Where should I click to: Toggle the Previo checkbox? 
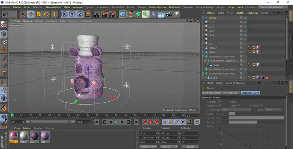click(239, 102)
